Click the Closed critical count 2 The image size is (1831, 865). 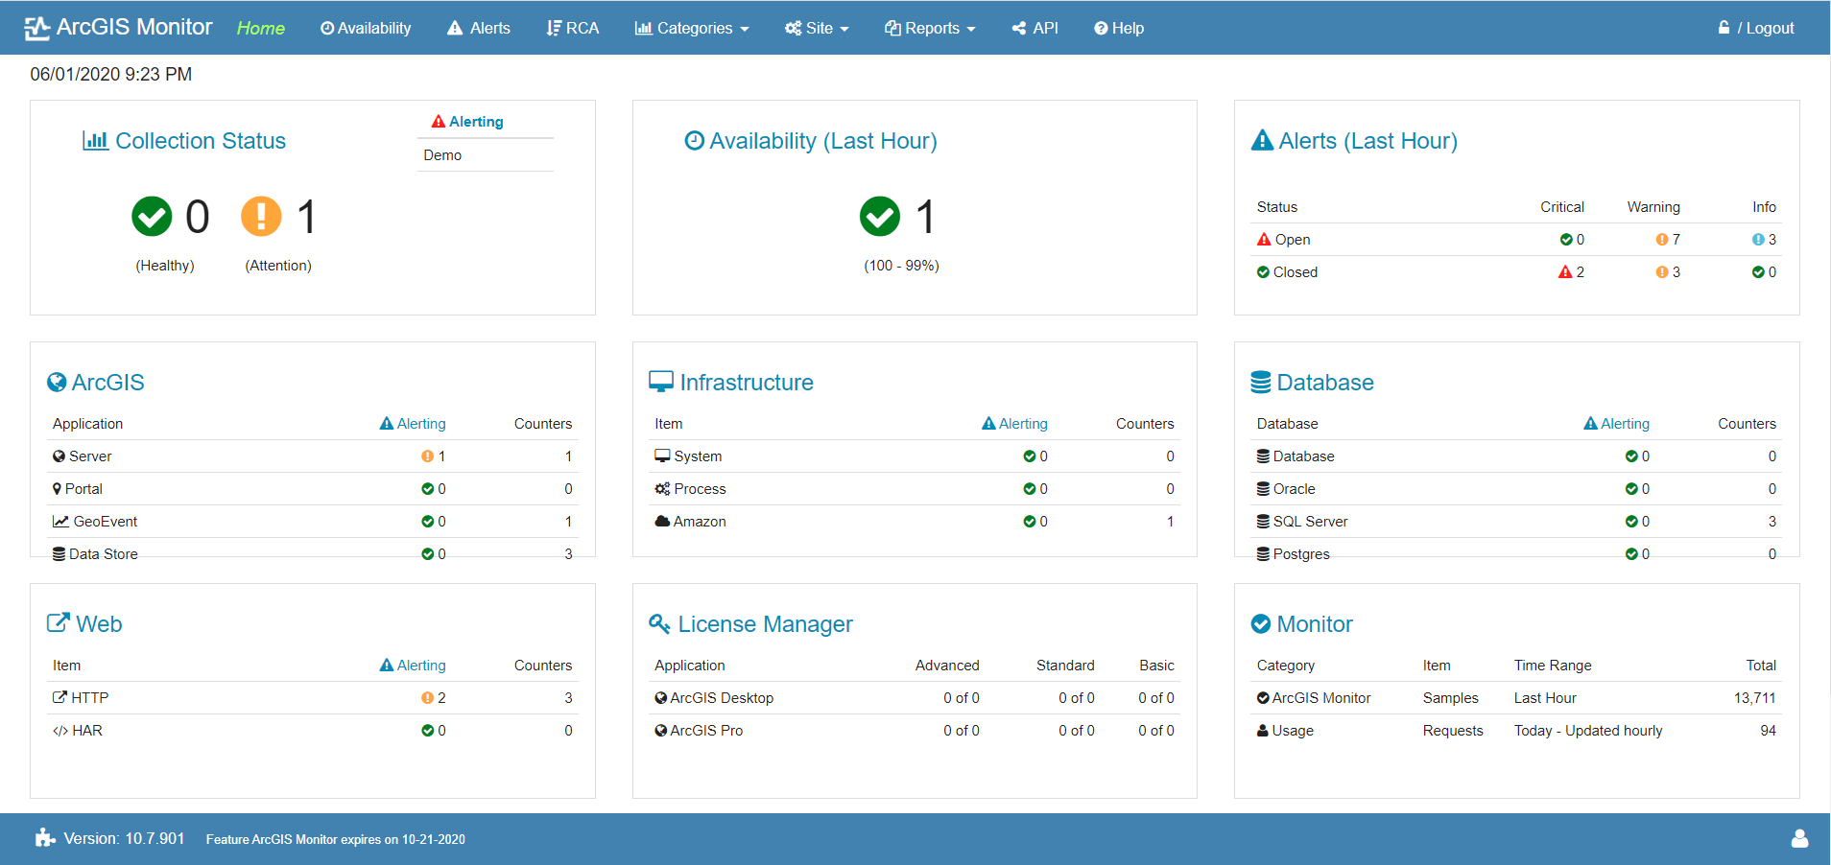[1571, 272]
